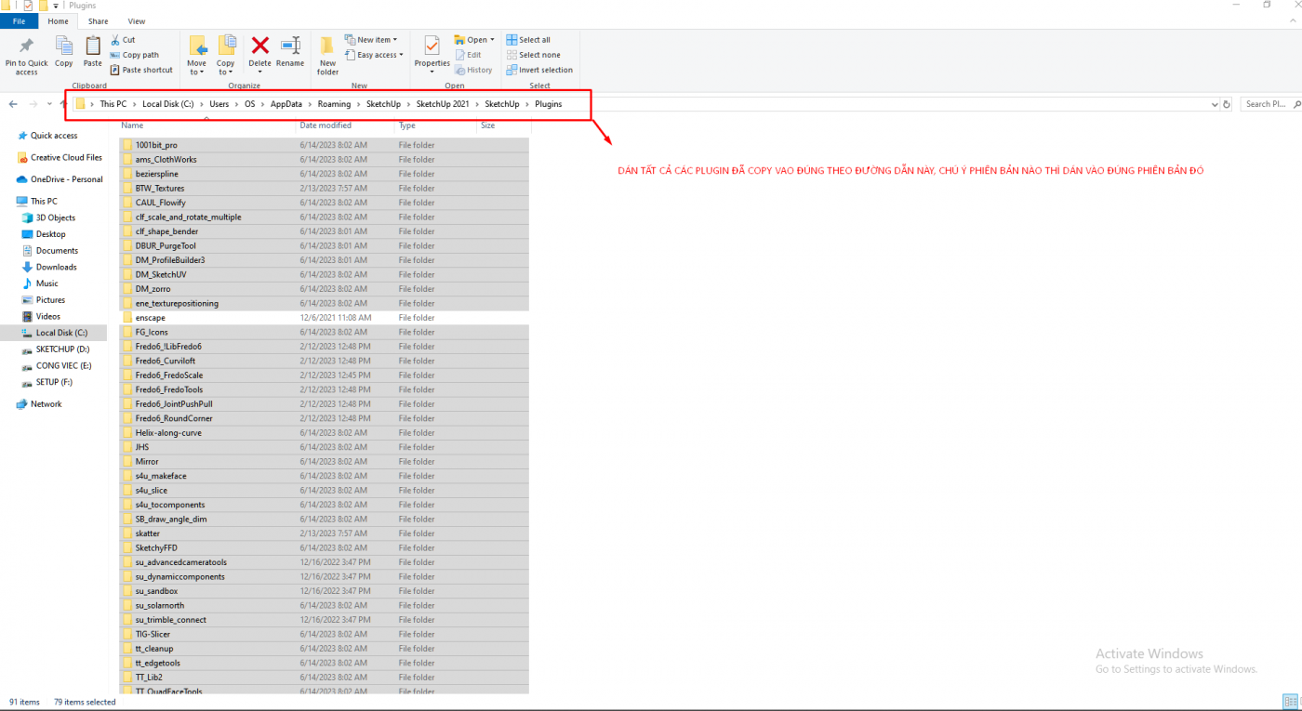The image size is (1302, 711).
Task: Click SketchUp 2021 in address path
Action: [x=443, y=104]
